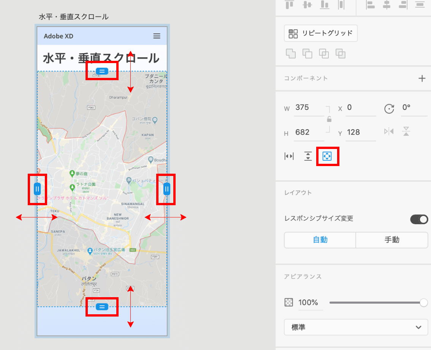The image size is (431, 350).
Task: Expand the コンポーネント section with plus
Action: pos(422,78)
